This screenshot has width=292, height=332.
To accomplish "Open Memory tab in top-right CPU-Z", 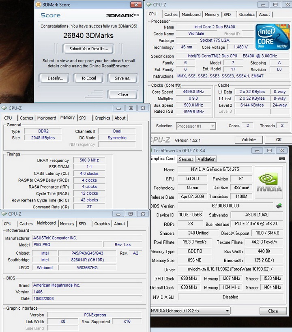I will point(212,15).
